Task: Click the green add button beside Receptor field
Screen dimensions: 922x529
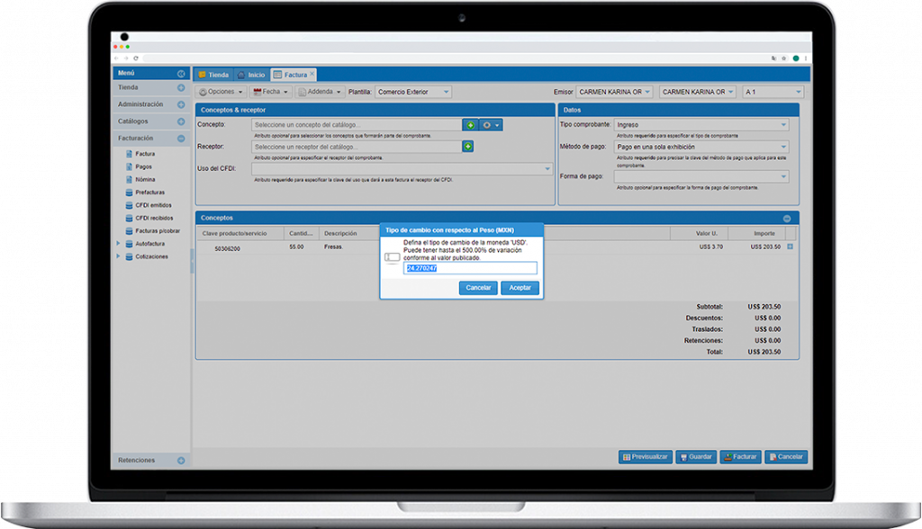Action: pos(467,147)
